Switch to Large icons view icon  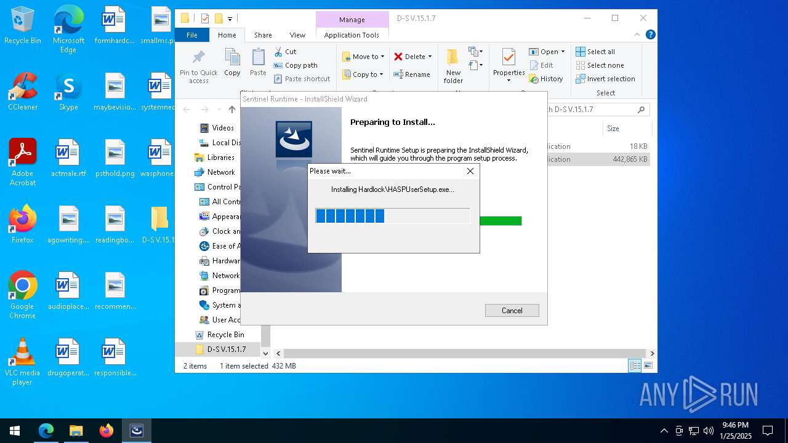click(648, 365)
